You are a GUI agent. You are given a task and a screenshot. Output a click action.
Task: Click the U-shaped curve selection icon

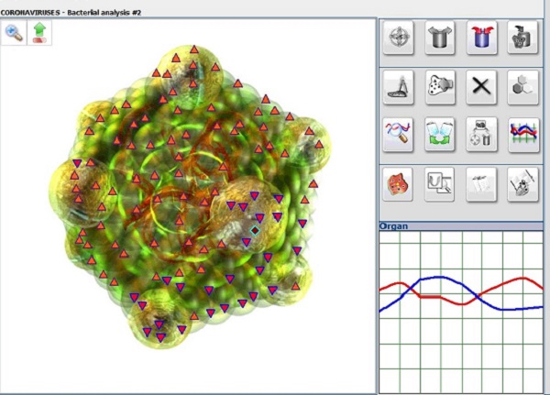tap(441, 184)
